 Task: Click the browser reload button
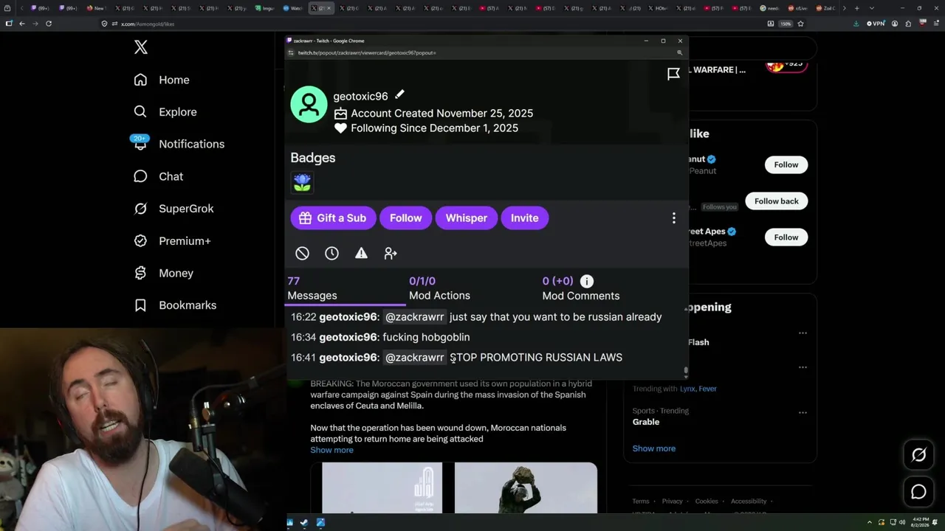click(x=49, y=24)
